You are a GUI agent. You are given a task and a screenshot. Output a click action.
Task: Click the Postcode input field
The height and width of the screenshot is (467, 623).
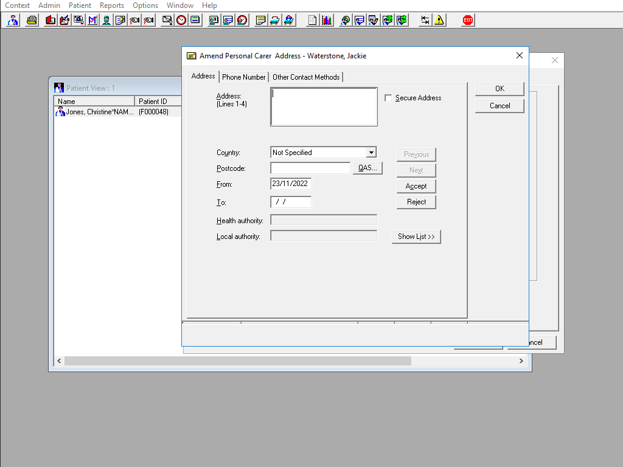tap(310, 168)
